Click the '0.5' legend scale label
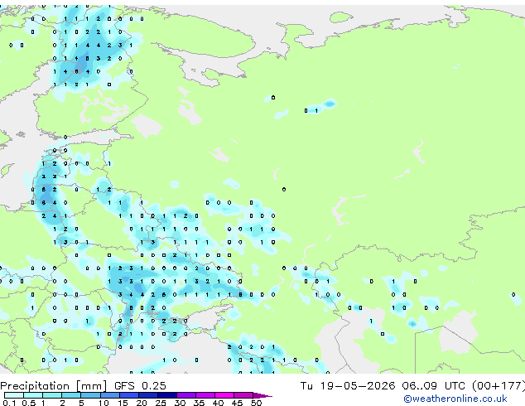 pyautogui.click(x=29, y=403)
